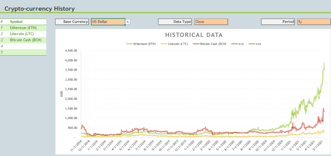Click the first n/a legend entry
The height and width of the screenshot is (156, 331).
coord(237,44)
